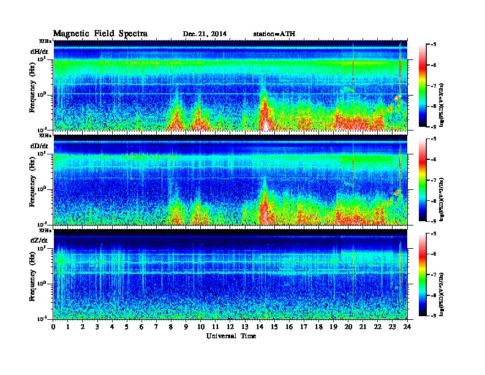This screenshot has width=485, height=375.
Task: Click the -7 tick on the dD/dt color scale
Action: coord(434,180)
